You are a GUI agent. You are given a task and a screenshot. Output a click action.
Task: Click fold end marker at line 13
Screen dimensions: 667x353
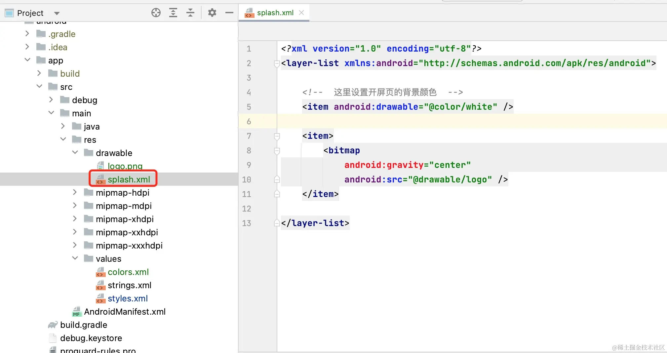[x=277, y=223]
